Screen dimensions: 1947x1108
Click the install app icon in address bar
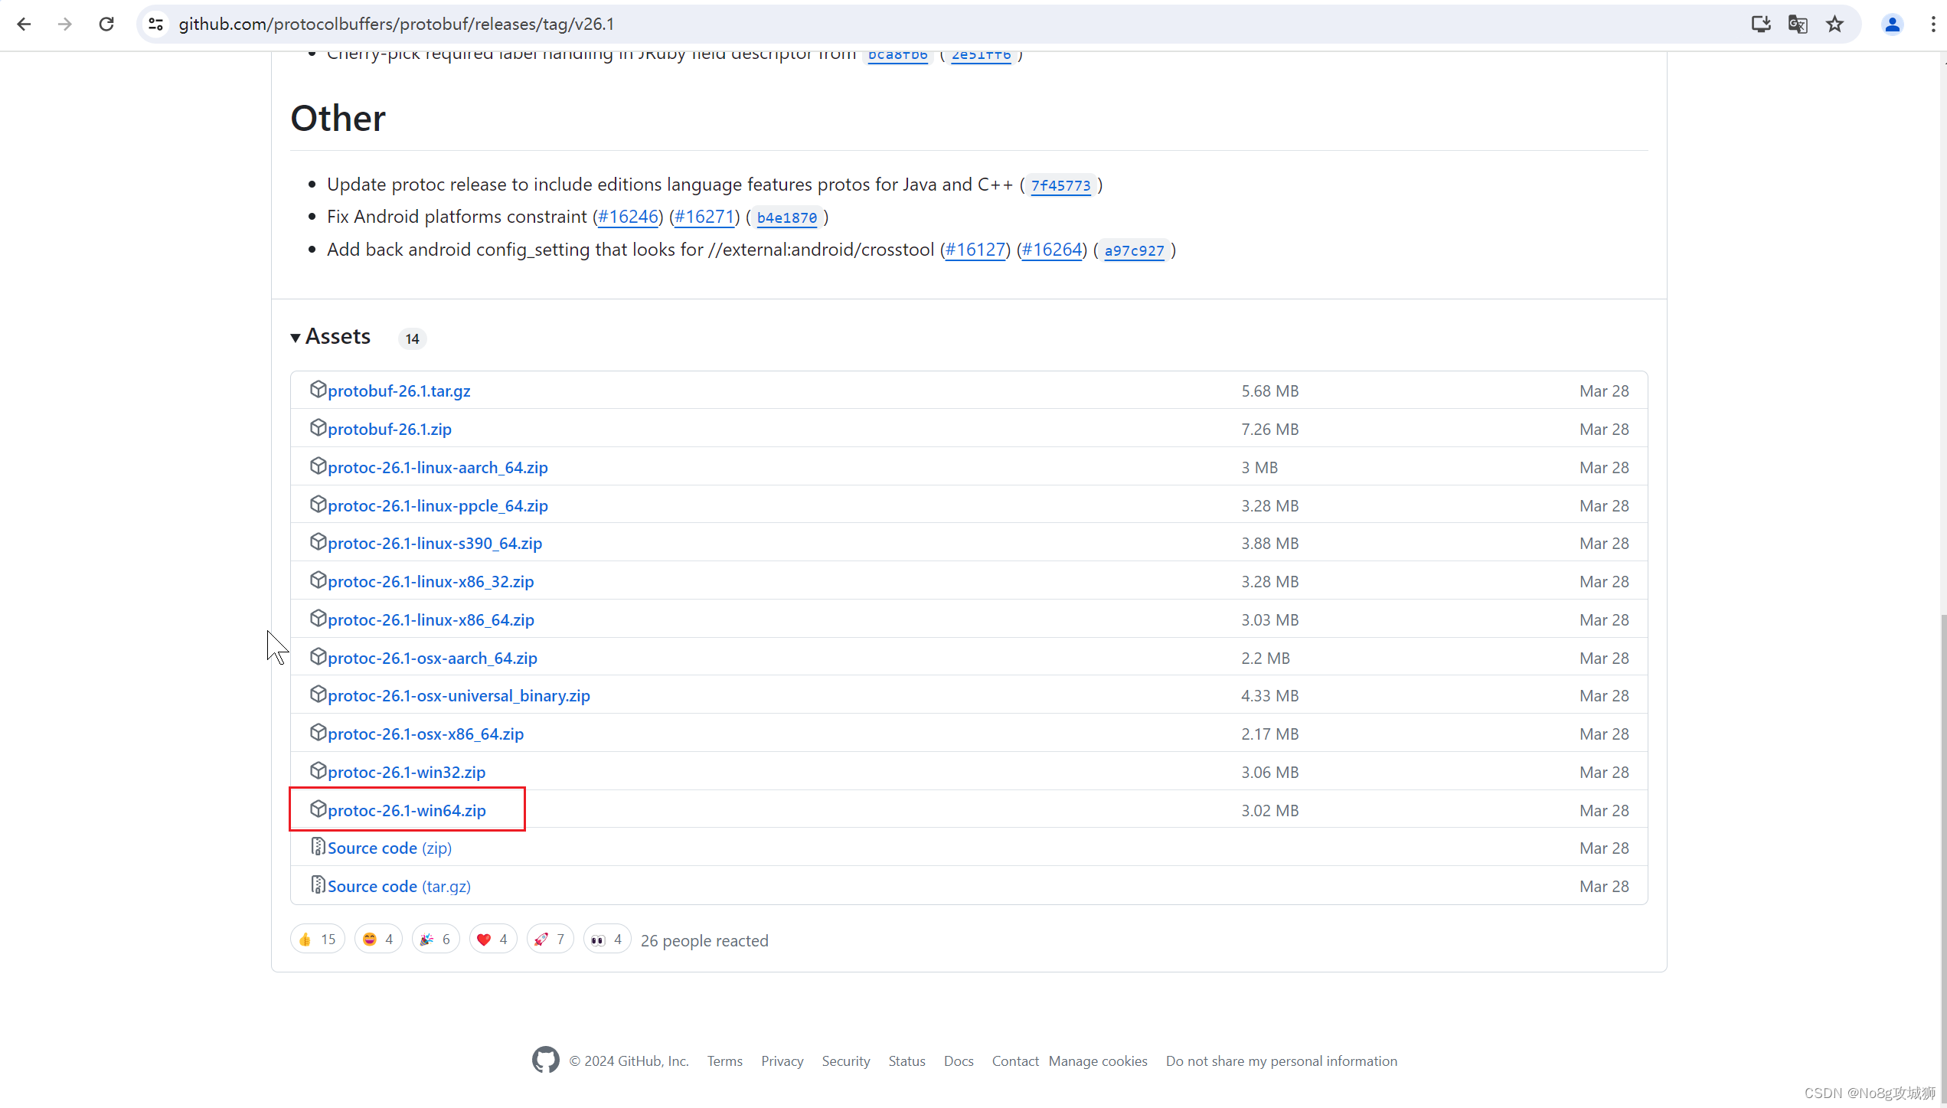pos(1761,25)
